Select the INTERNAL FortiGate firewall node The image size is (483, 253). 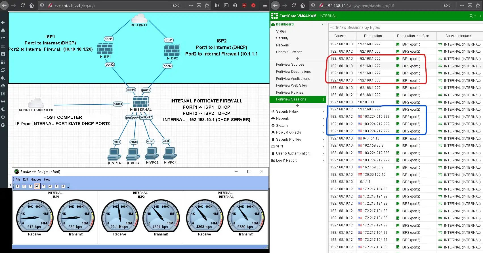141,102
